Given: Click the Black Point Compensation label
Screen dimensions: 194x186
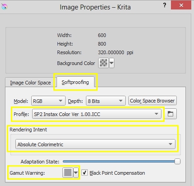Looking at the screenshot, I should (117, 173).
